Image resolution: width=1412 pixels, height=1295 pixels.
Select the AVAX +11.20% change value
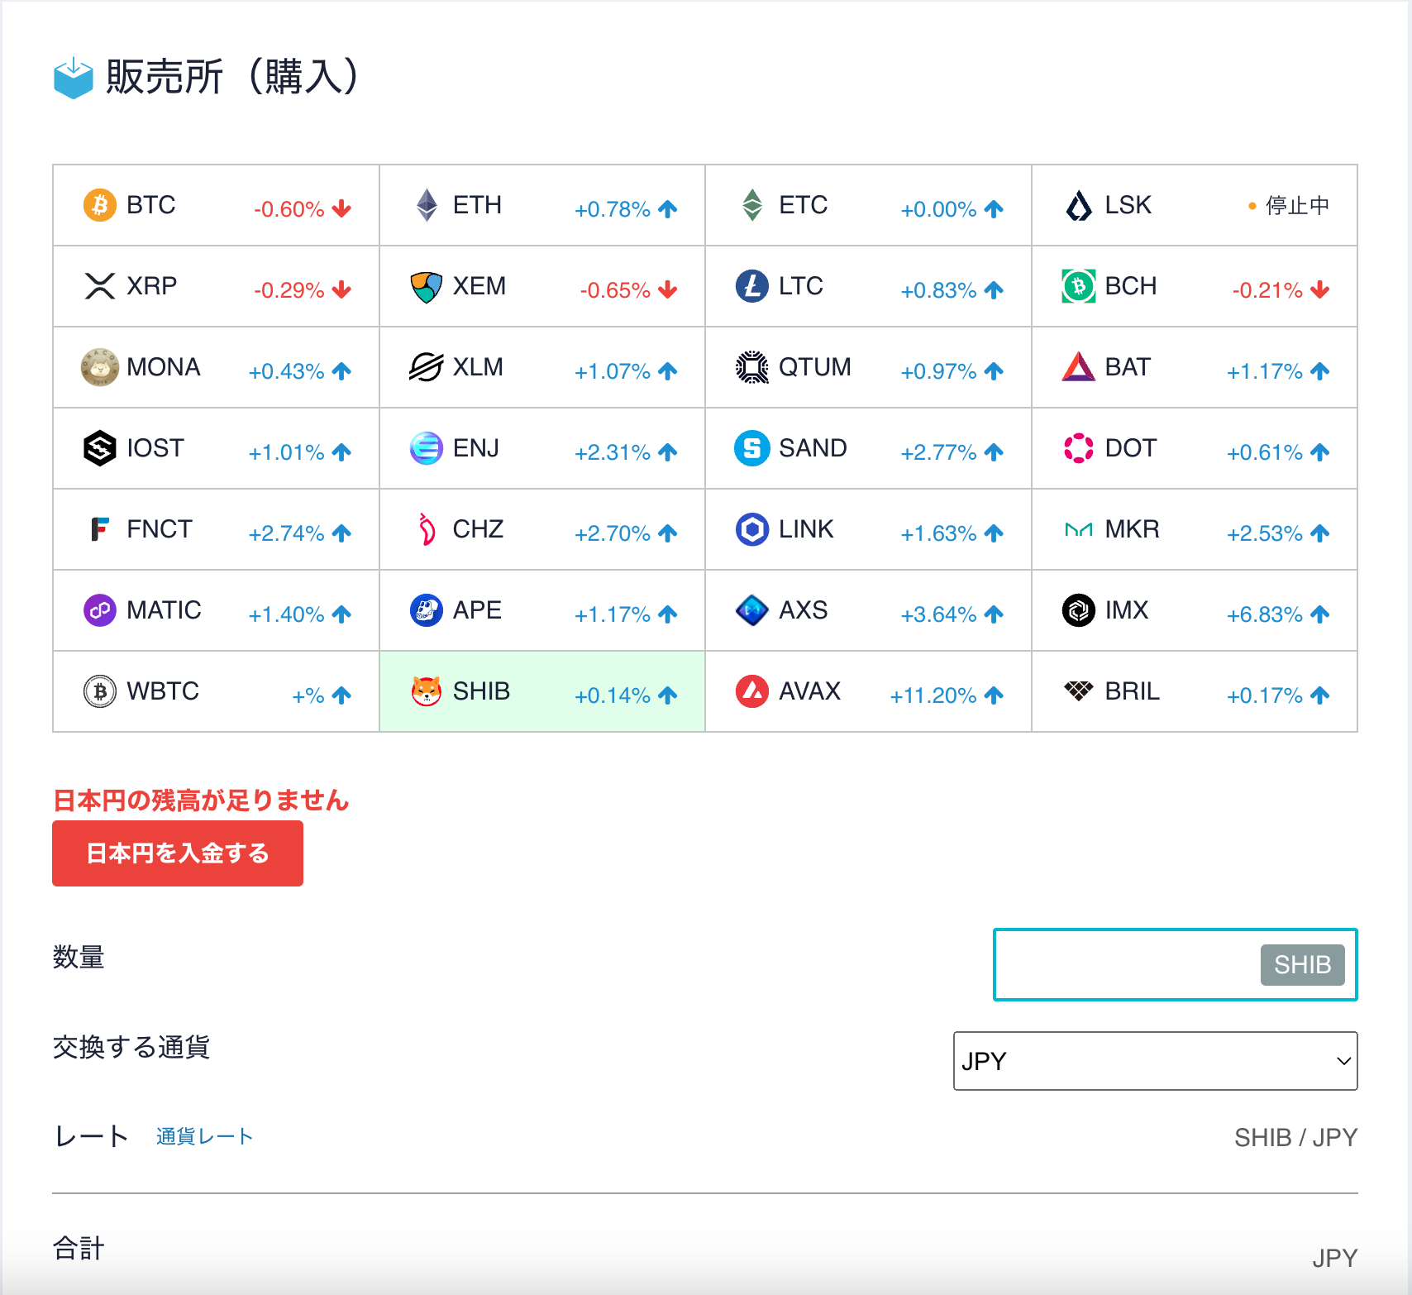tap(933, 695)
